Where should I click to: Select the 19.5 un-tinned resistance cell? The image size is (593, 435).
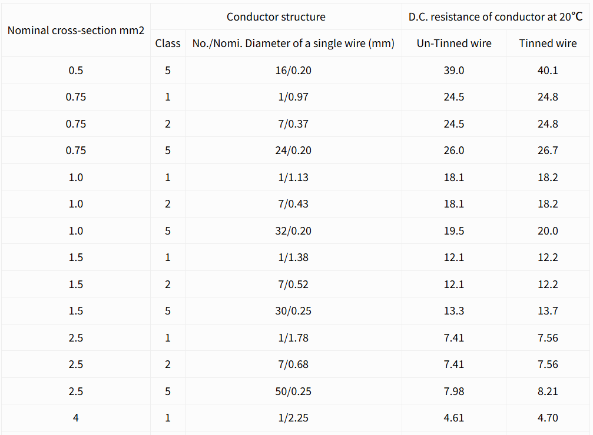(x=454, y=231)
